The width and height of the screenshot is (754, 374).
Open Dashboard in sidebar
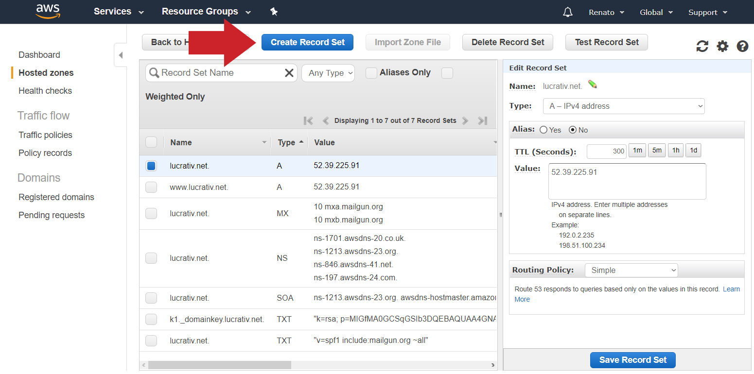[39, 55]
